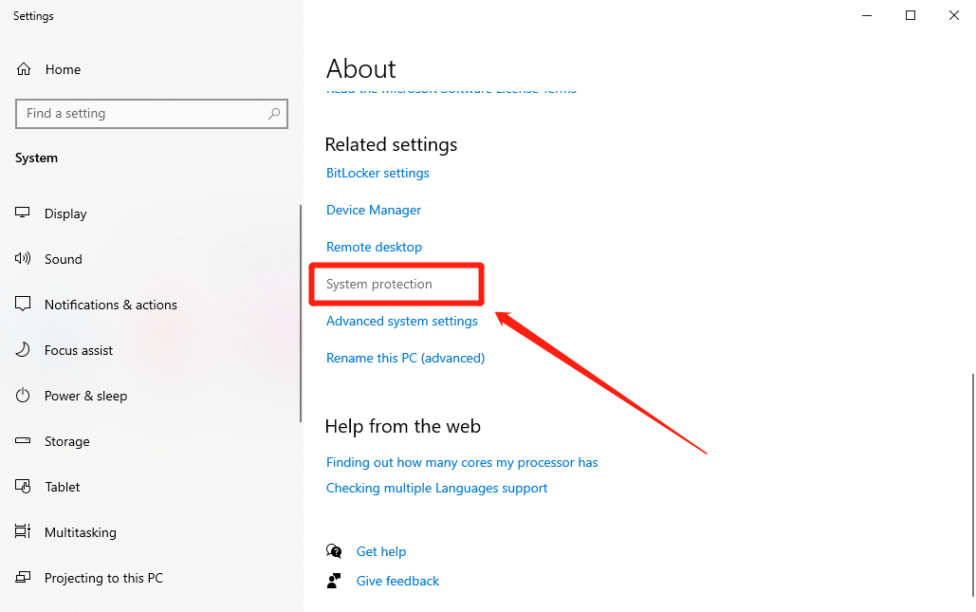Image resolution: width=976 pixels, height=612 pixels.
Task: Click the Home icon in sidebar
Action: [x=24, y=69]
